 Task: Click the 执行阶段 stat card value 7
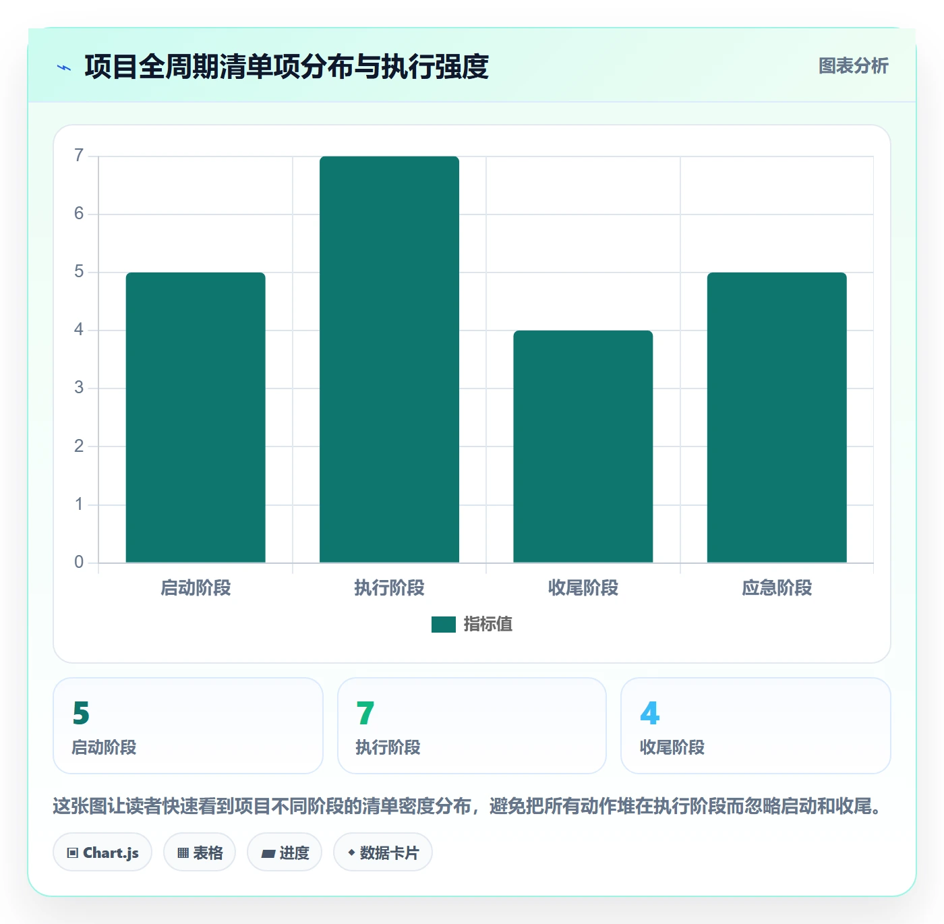[365, 713]
